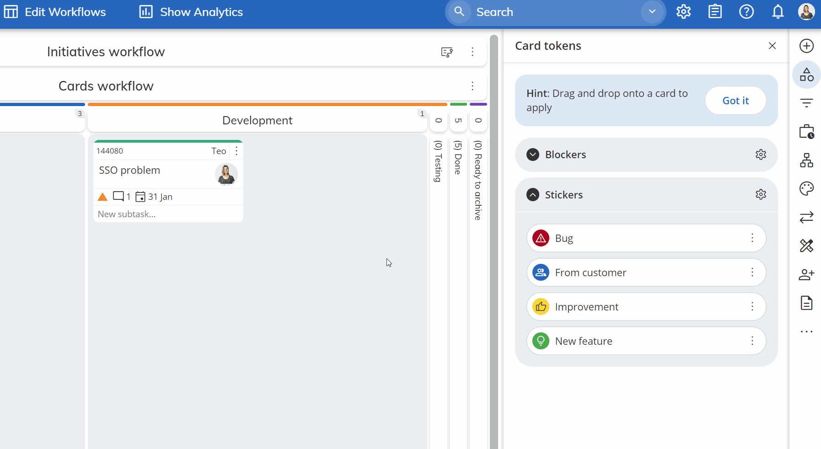Open the org chart hierarchy sidebar icon
Image resolution: width=821 pixels, height=449 pixels.
[807, 160]
